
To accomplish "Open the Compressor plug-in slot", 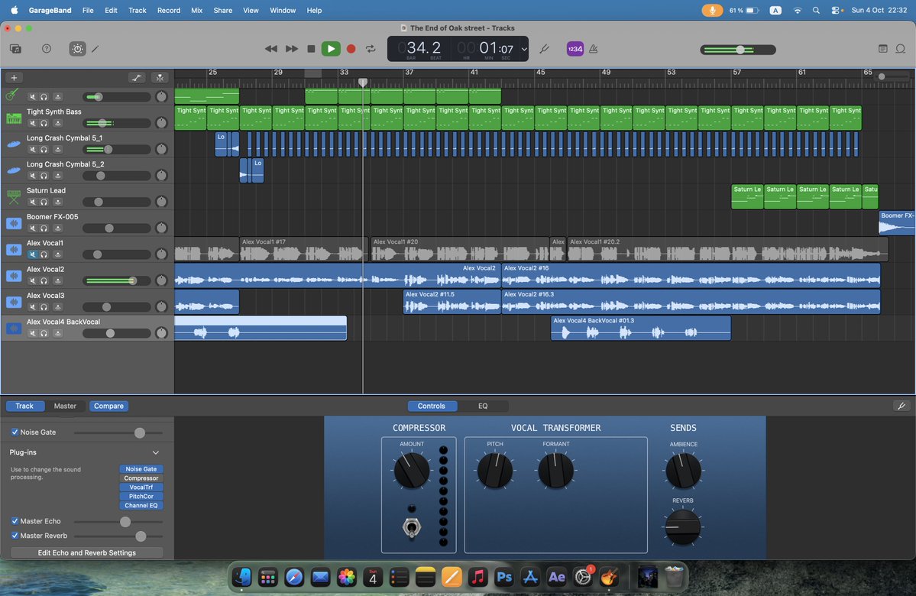I will coord(141,478).
